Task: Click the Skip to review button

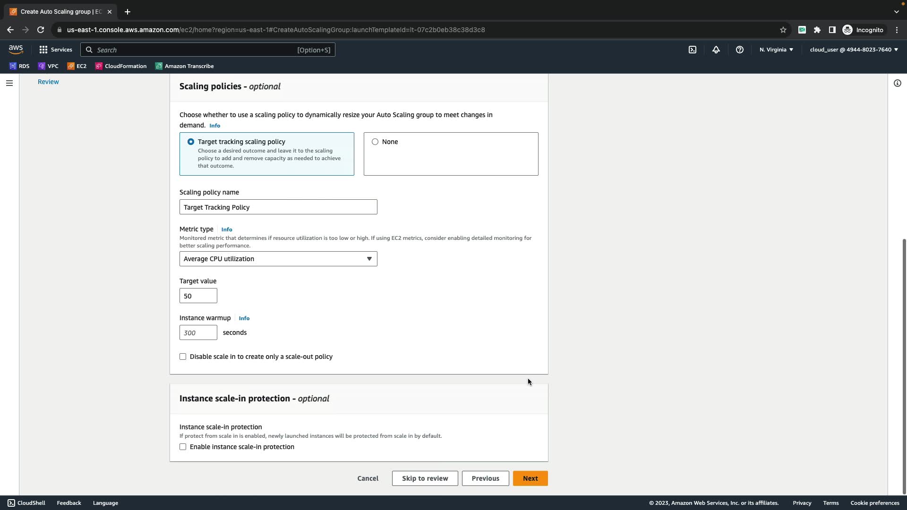Action: (x=425, y=478)
